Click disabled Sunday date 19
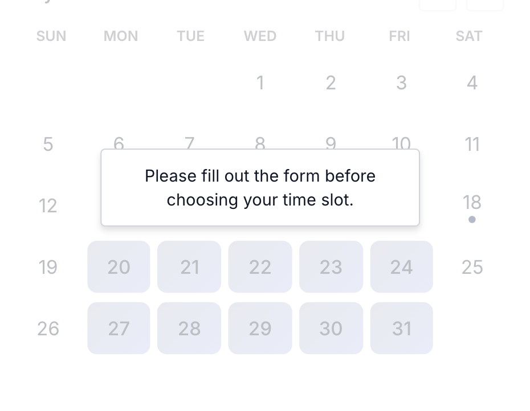This screenshot has width=530, height=411. click(x=48, y=267)
